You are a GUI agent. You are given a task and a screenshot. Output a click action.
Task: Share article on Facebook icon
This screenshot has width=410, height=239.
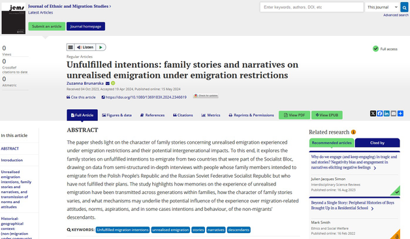[380, 114]
